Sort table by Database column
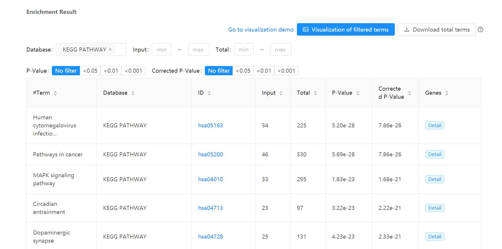Screen dimensions: 502x249 pyautogui.click(x=133, y=93)
